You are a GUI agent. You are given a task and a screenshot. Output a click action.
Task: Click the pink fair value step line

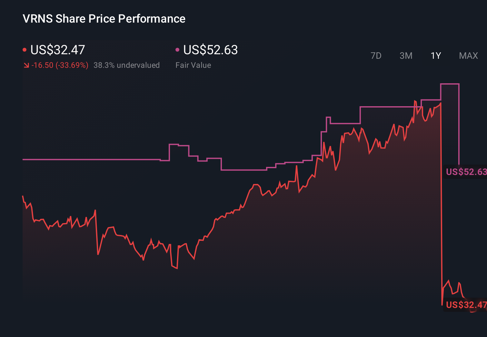point(97,159)
